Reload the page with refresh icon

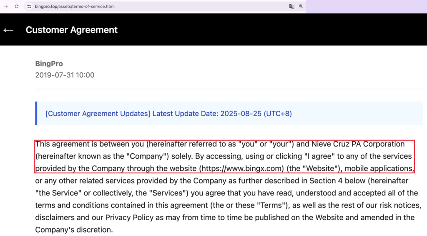[x=17, y=6]
